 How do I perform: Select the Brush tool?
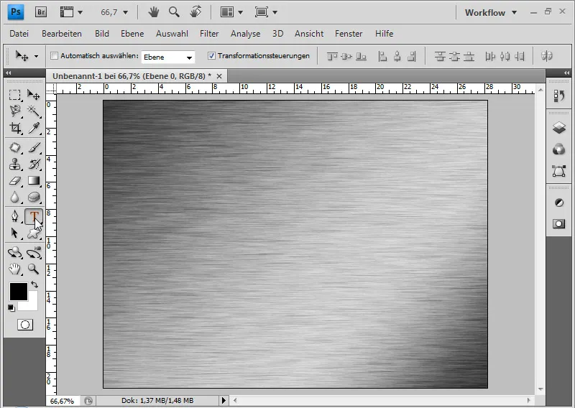click(34, 148)
